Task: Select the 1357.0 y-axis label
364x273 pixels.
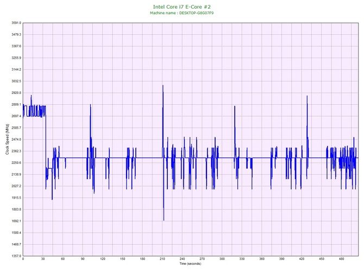Action: (x=16, y=256)
